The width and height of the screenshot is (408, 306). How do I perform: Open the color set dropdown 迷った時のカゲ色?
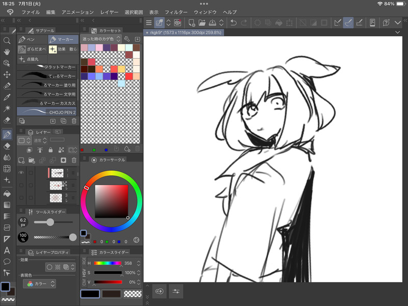[x=101, y=39]
